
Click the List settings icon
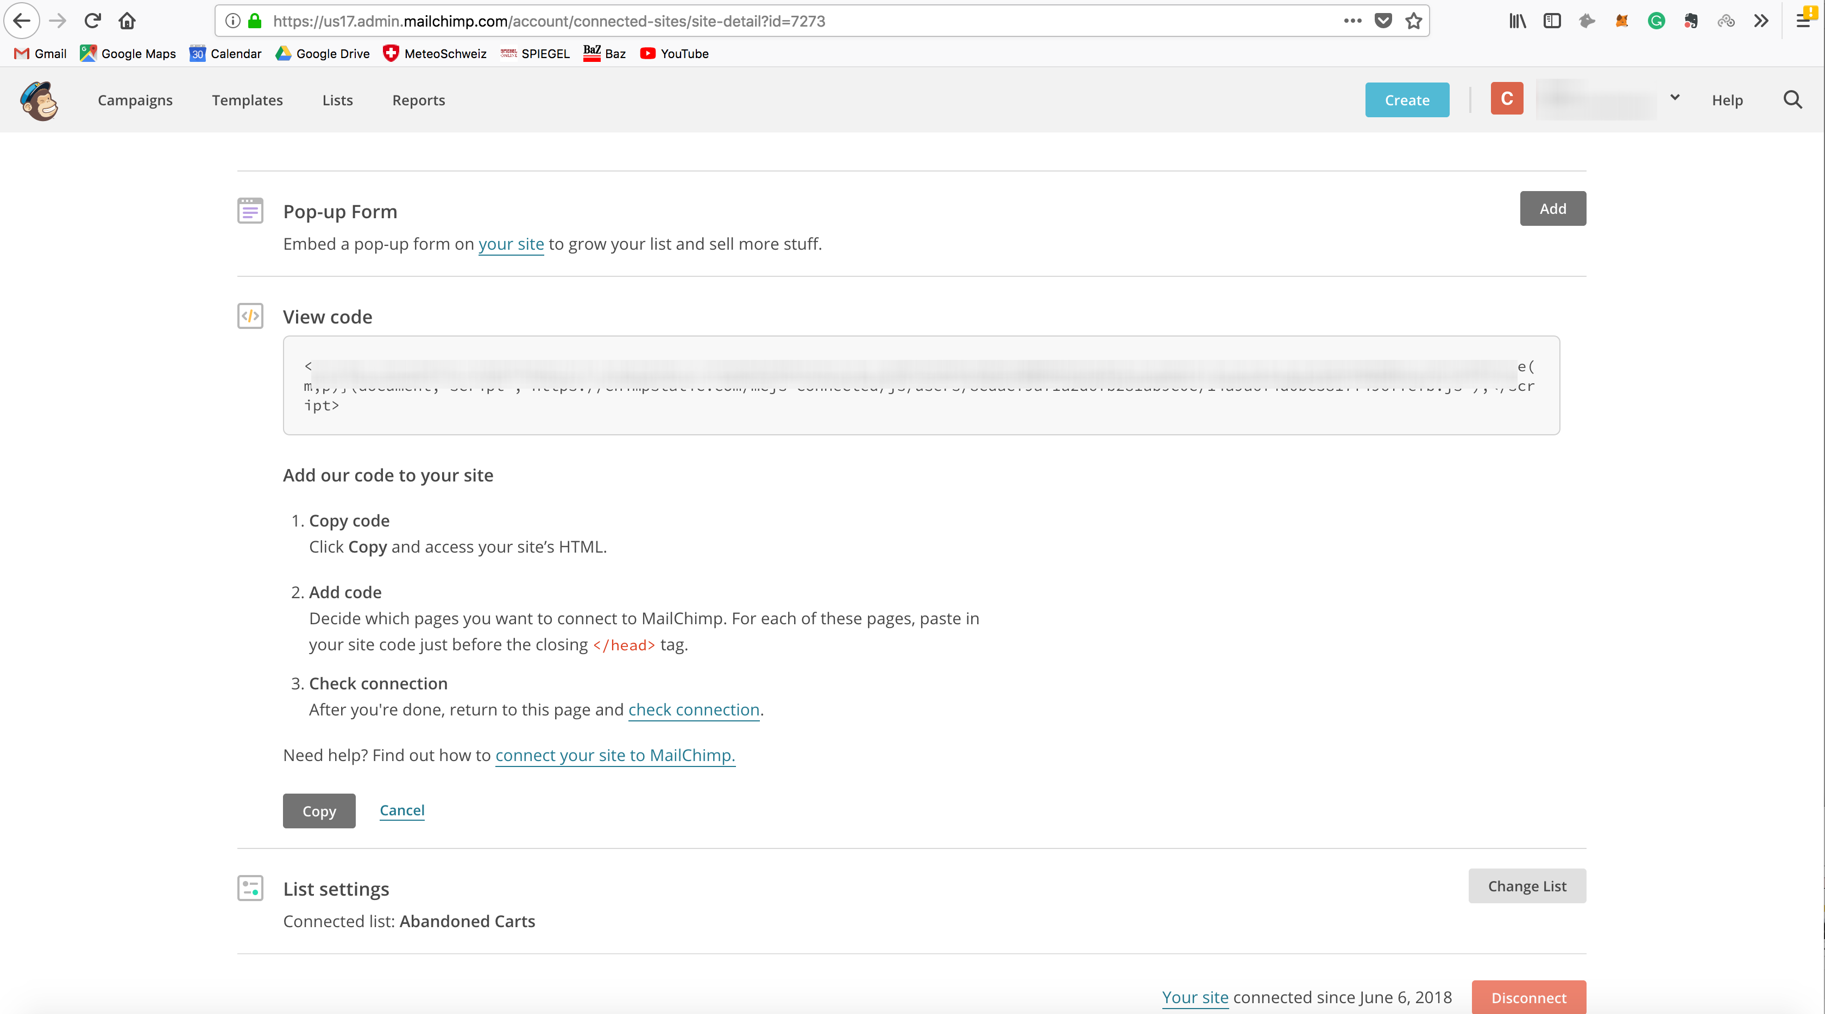pyautogui.click(x=250, y=887)
